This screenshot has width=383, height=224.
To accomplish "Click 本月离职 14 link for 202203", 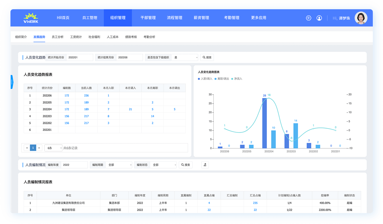I will [x=152, y=116].
